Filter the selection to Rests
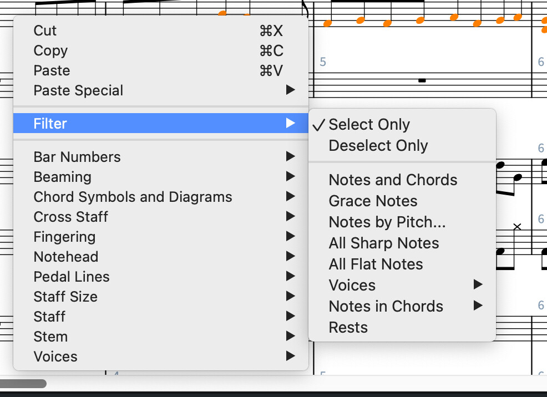Image resolution: width=547 pixels, height=397 pixels. (x=348, y=328)
